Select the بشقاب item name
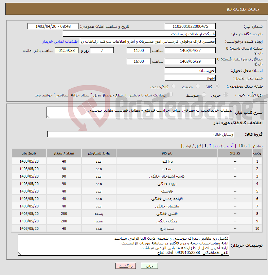 click(167, 169)
